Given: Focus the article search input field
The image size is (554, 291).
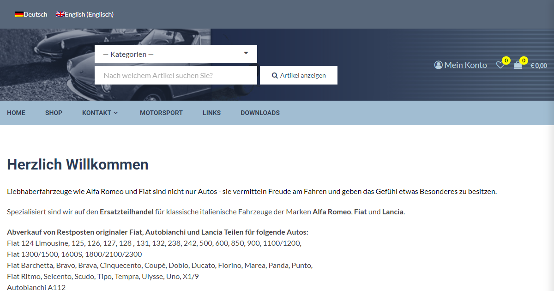Looking at the screenshot, I should click(175, 75).
